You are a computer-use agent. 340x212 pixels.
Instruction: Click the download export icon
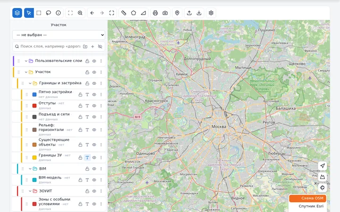(199, 13)
